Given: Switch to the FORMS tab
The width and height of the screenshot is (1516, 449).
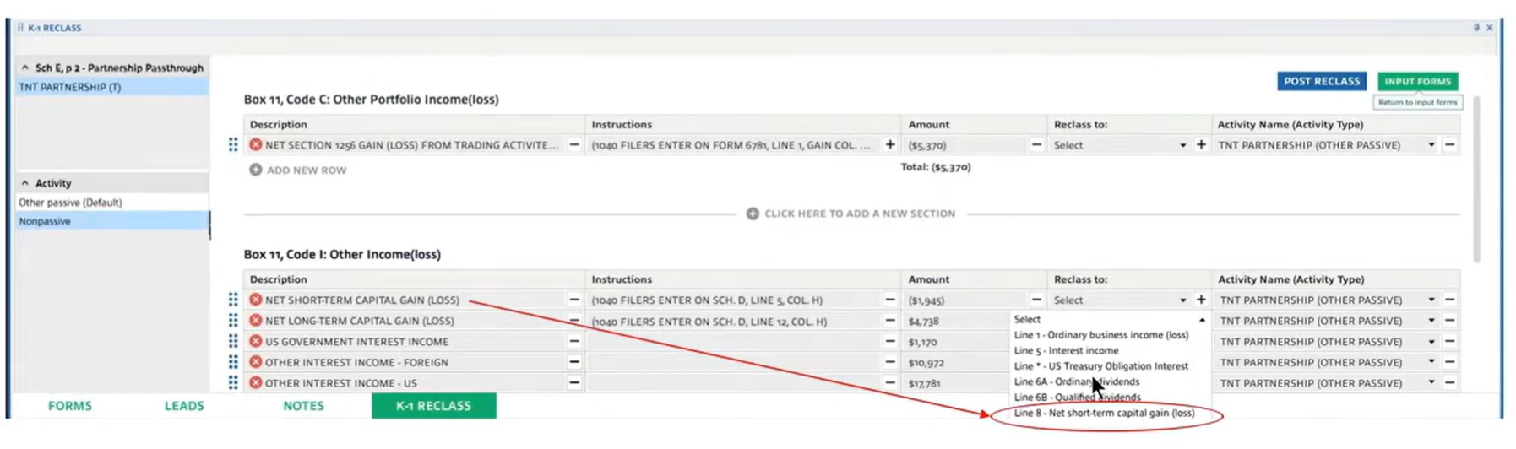Looking at the screenshot, I should point(70,406).
